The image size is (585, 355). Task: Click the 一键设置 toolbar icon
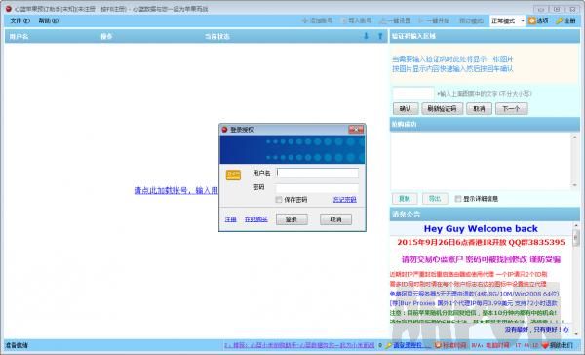(x=383, y=20)
